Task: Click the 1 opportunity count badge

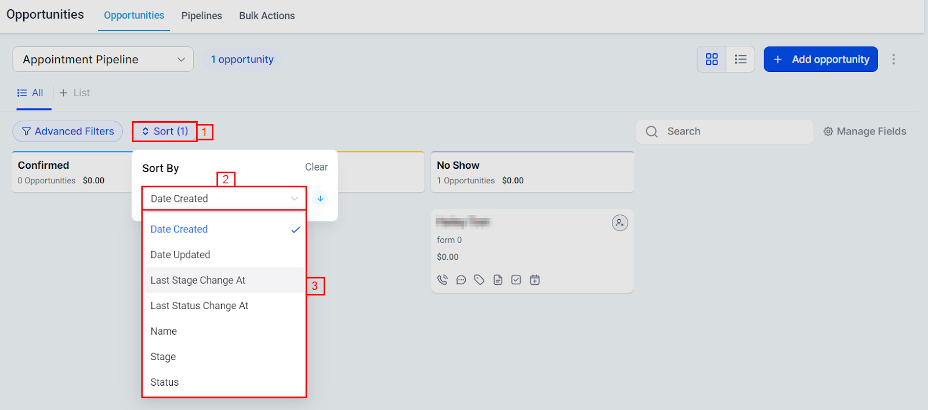Action: (242, 59)
